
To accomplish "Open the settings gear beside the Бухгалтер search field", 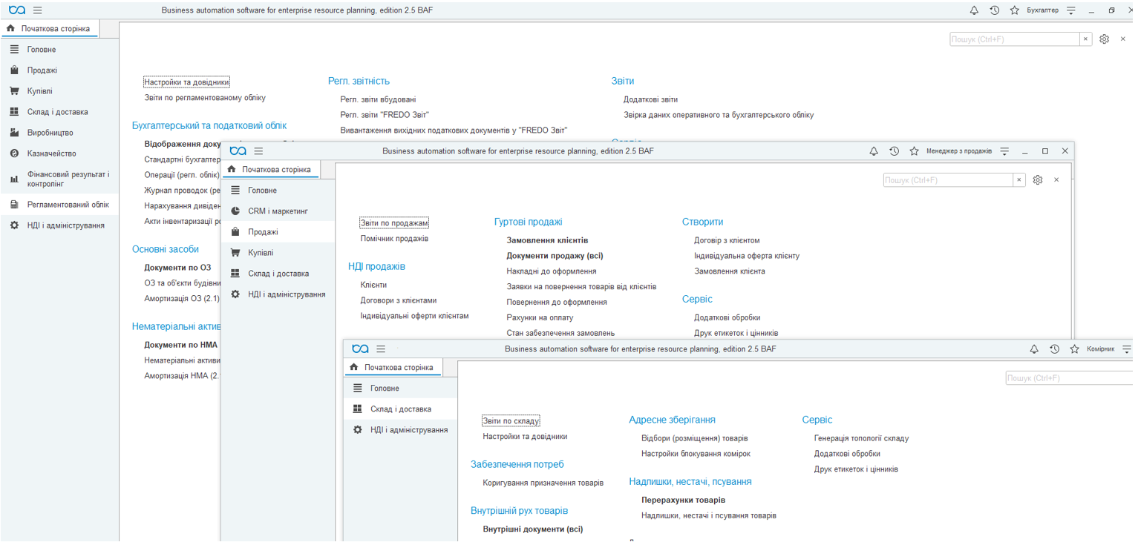I will point(1104,39).
